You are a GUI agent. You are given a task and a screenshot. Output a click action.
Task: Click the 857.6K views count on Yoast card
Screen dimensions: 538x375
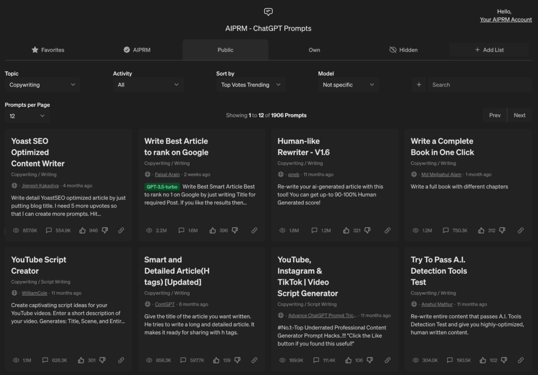(30, 230)
